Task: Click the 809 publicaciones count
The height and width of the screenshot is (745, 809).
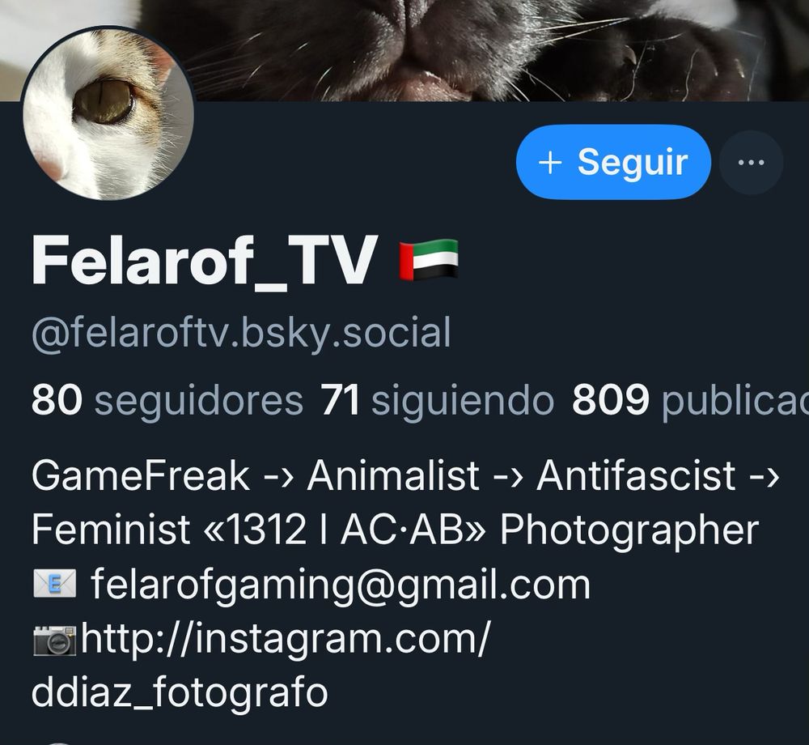Action: pos(690,399)
